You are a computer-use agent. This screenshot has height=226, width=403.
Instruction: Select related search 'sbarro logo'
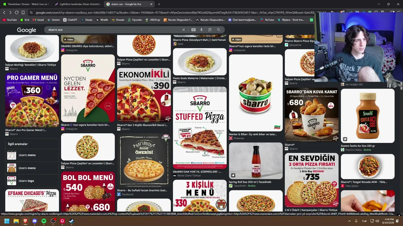(x=33, y=181)
